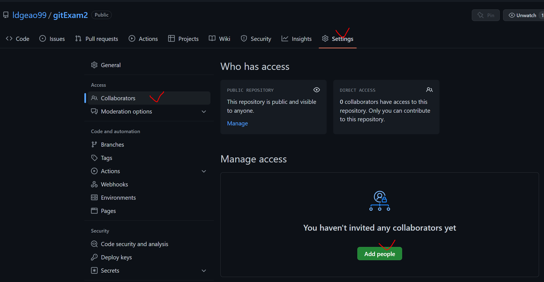Click the 'DIRECT ACCESS' card label

(358, 90)
